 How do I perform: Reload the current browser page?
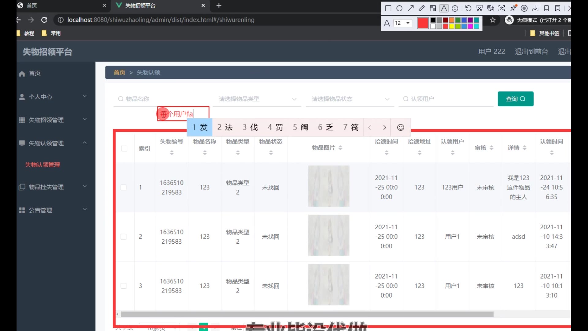[44, 20]
